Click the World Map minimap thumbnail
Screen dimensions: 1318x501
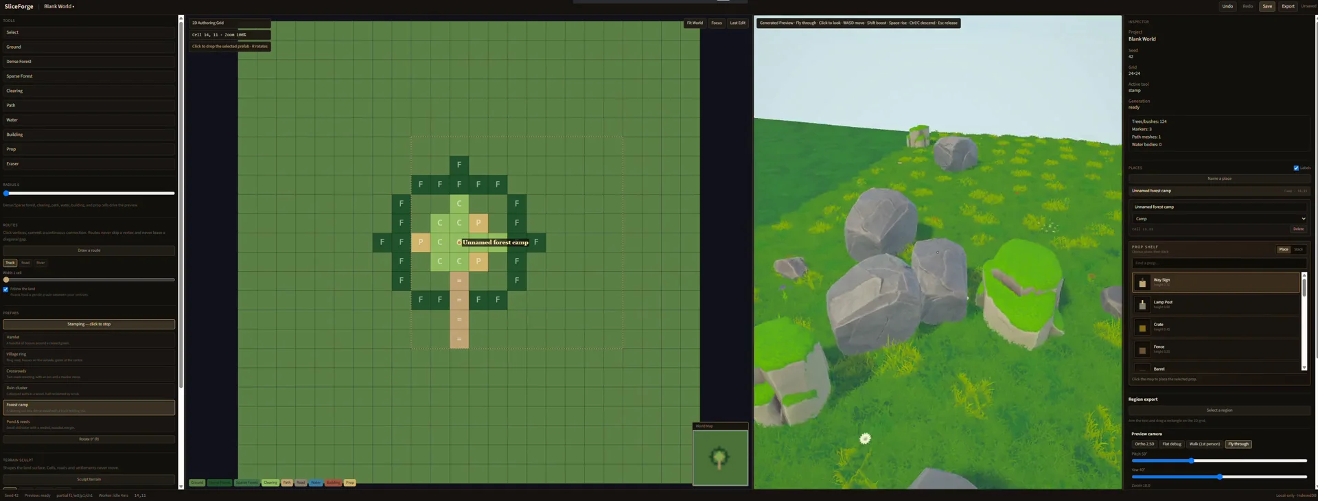(x=720, y=458)
